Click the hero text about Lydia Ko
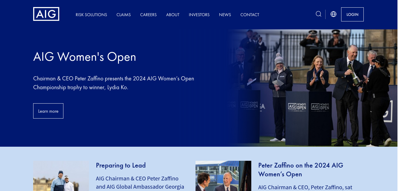401x191 pixels. pyautogui.click(x=114, y=83)
